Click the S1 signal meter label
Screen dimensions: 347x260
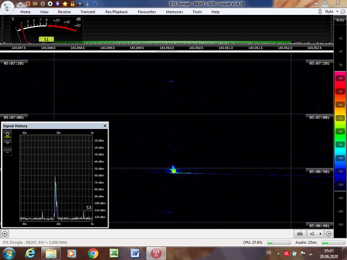coord(46,39)
